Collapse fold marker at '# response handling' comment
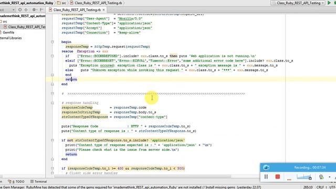 pos(52,103)
